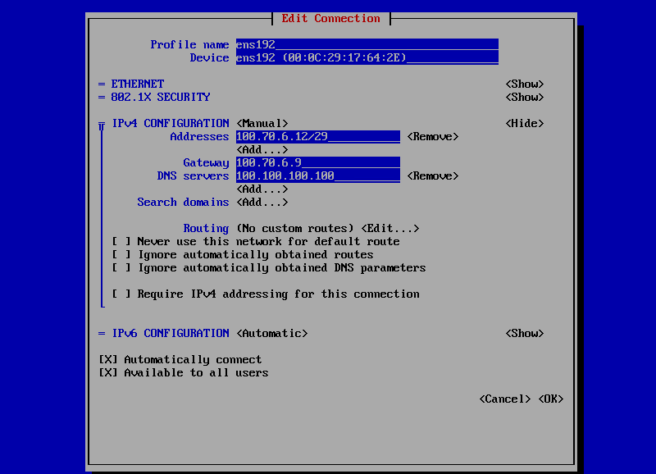
Task: Confirm changes with the OK button
Action: 550,399
